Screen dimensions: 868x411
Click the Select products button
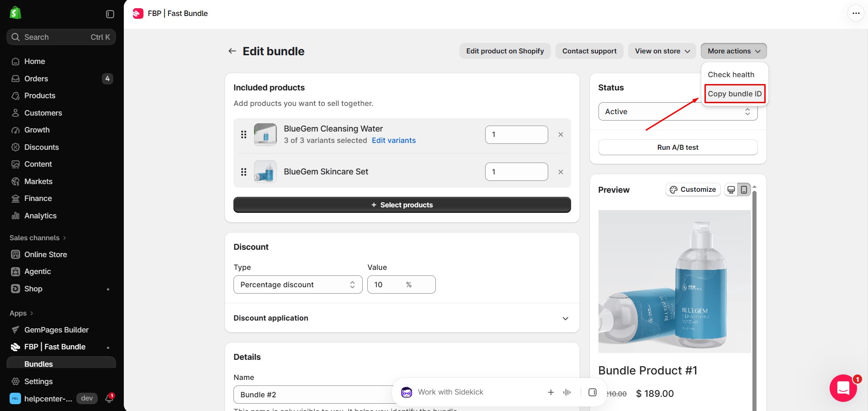402,205
